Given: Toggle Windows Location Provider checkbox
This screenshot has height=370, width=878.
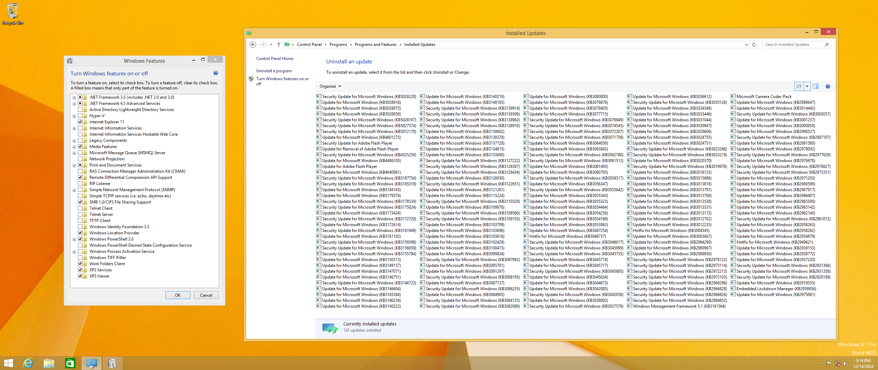Looking at the screenshot, I should [x=80, y=233].
